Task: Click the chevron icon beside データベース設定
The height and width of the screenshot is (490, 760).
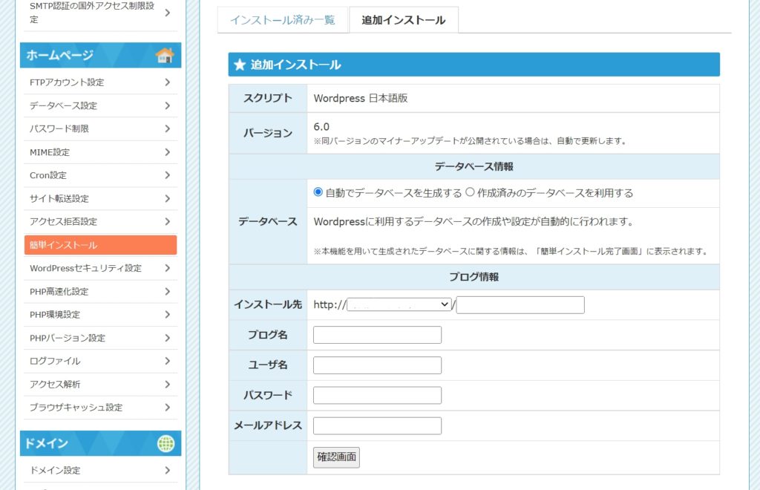Action: (x=168, y=105)
